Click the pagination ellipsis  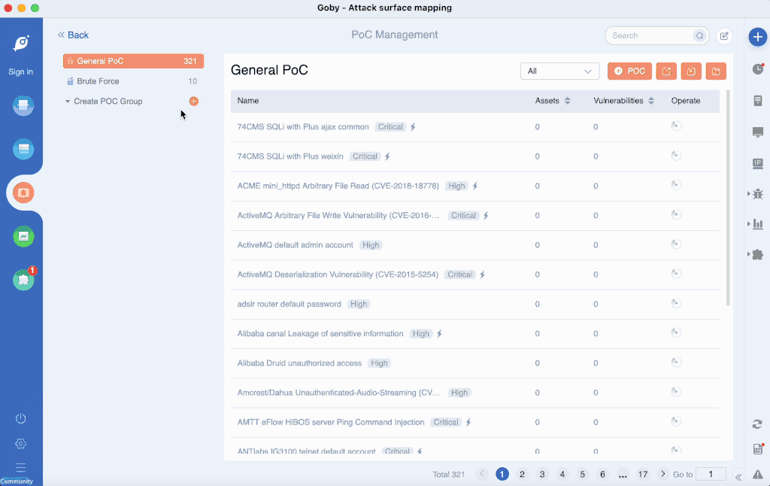(x=623, y=474)
